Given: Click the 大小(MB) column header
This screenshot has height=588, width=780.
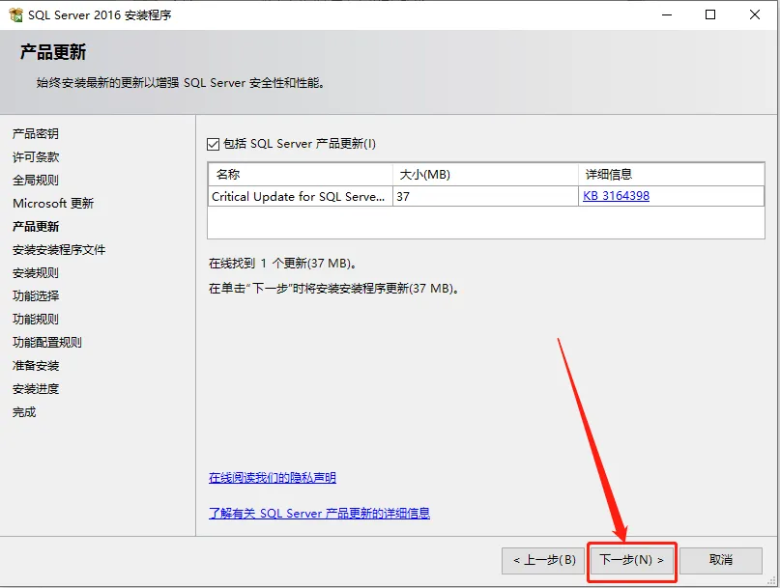Looking at the screenshot, I should point(485,175).
